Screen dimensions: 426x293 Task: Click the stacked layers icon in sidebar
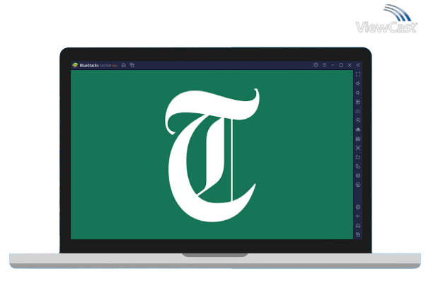click(x=358, y=176)
